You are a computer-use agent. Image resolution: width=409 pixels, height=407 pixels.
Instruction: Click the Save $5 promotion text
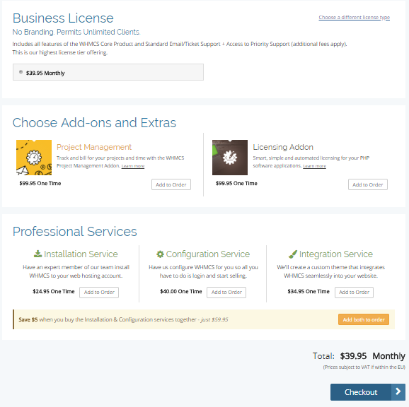[123, 319]
